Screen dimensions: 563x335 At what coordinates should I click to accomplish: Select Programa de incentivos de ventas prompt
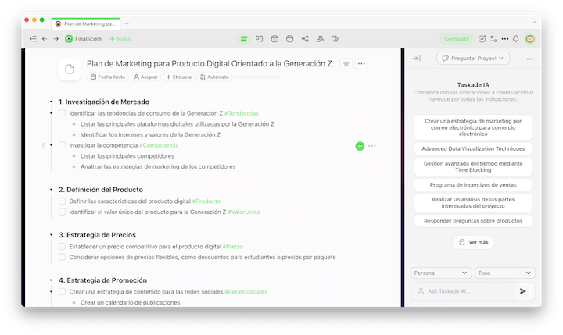tap(473, 185)
